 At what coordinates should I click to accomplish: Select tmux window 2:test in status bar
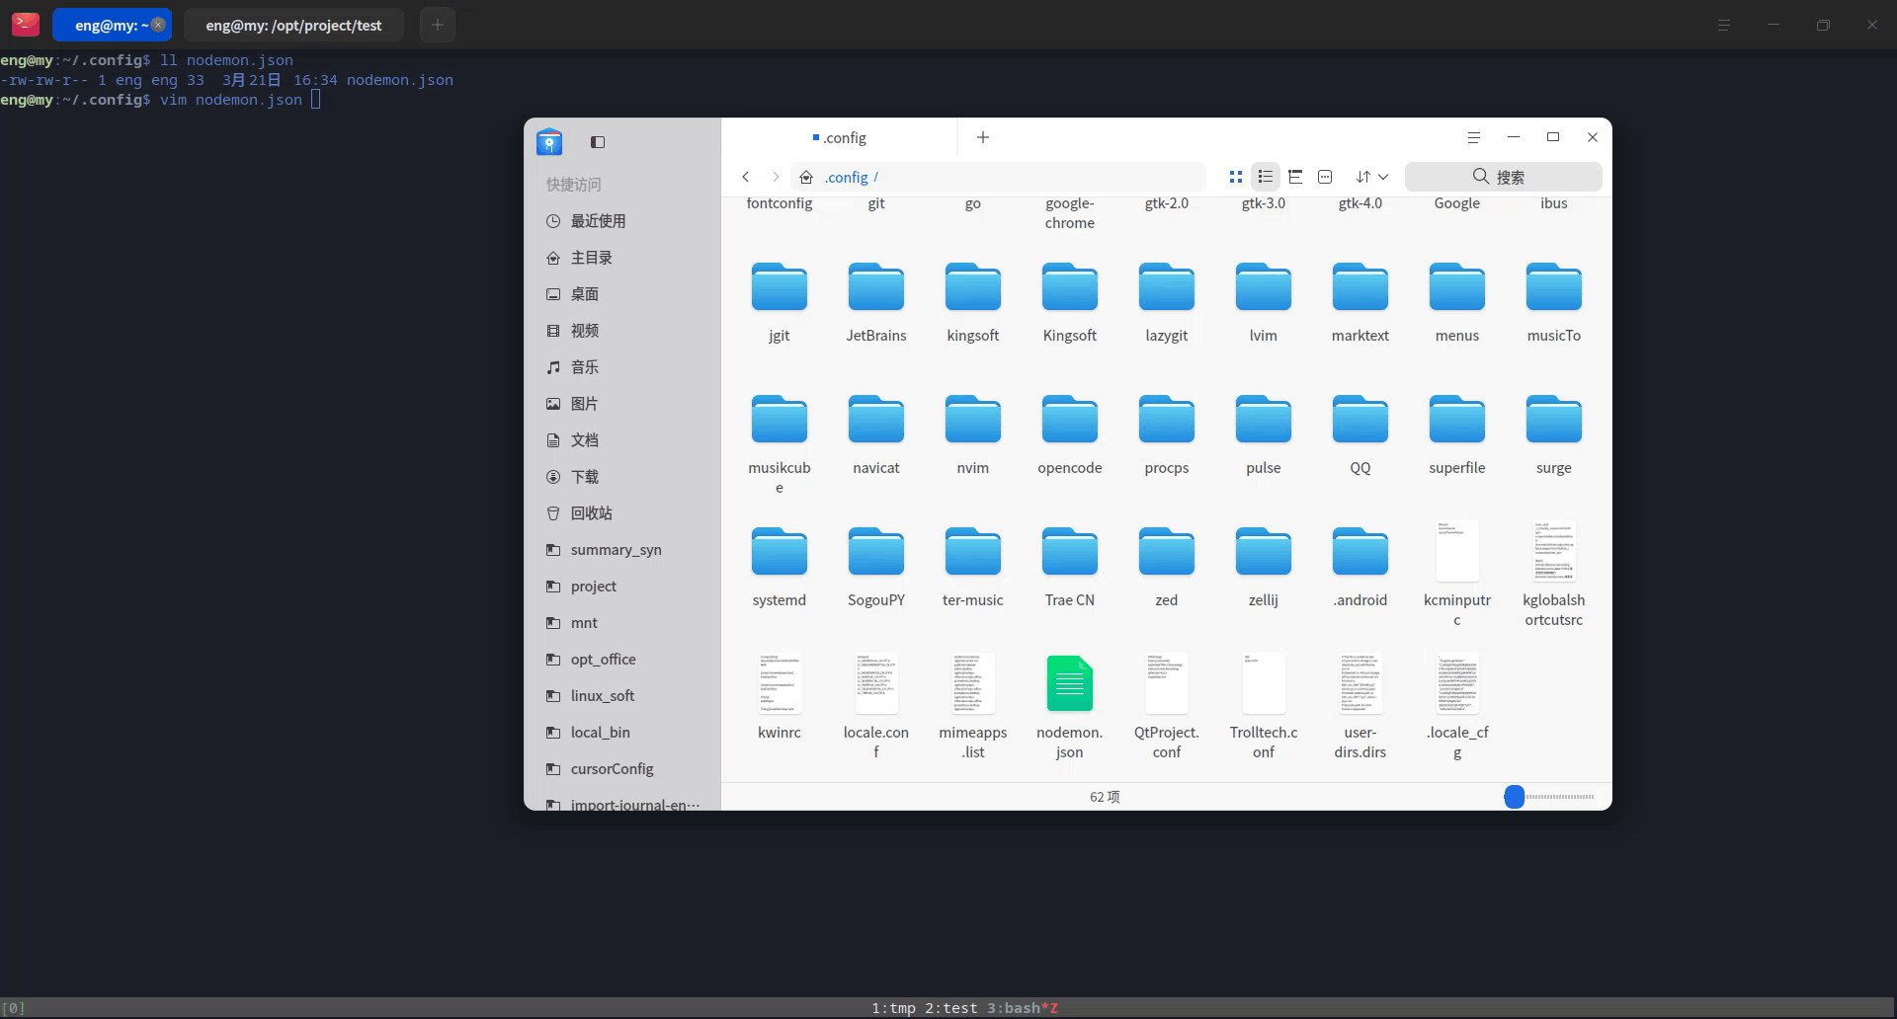click(x=948, y=1007)
